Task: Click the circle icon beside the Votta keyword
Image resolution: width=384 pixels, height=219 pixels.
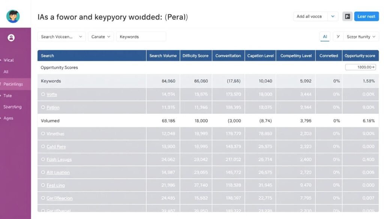Action: coord(43,94)
